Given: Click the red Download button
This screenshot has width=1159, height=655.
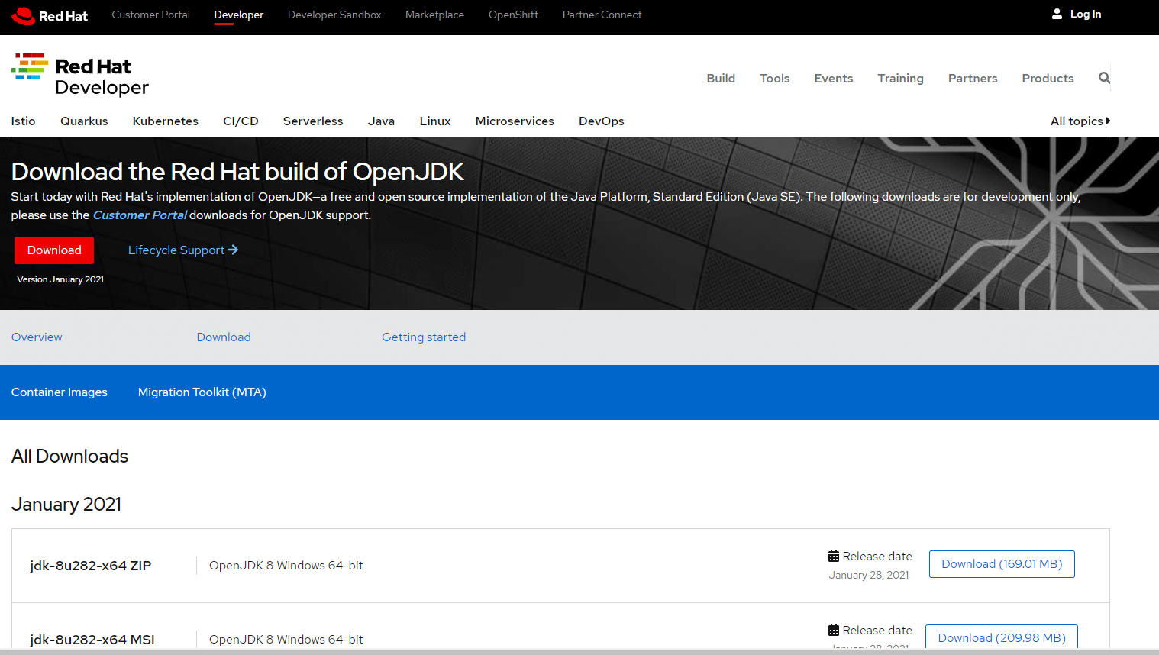Looking at the screenshot, I should coord(54,250).
